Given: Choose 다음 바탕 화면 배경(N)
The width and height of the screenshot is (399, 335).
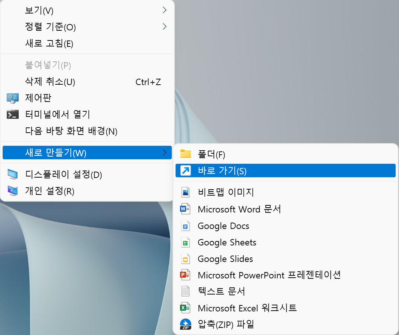Looking at the screenshot, I should (87, 131).
